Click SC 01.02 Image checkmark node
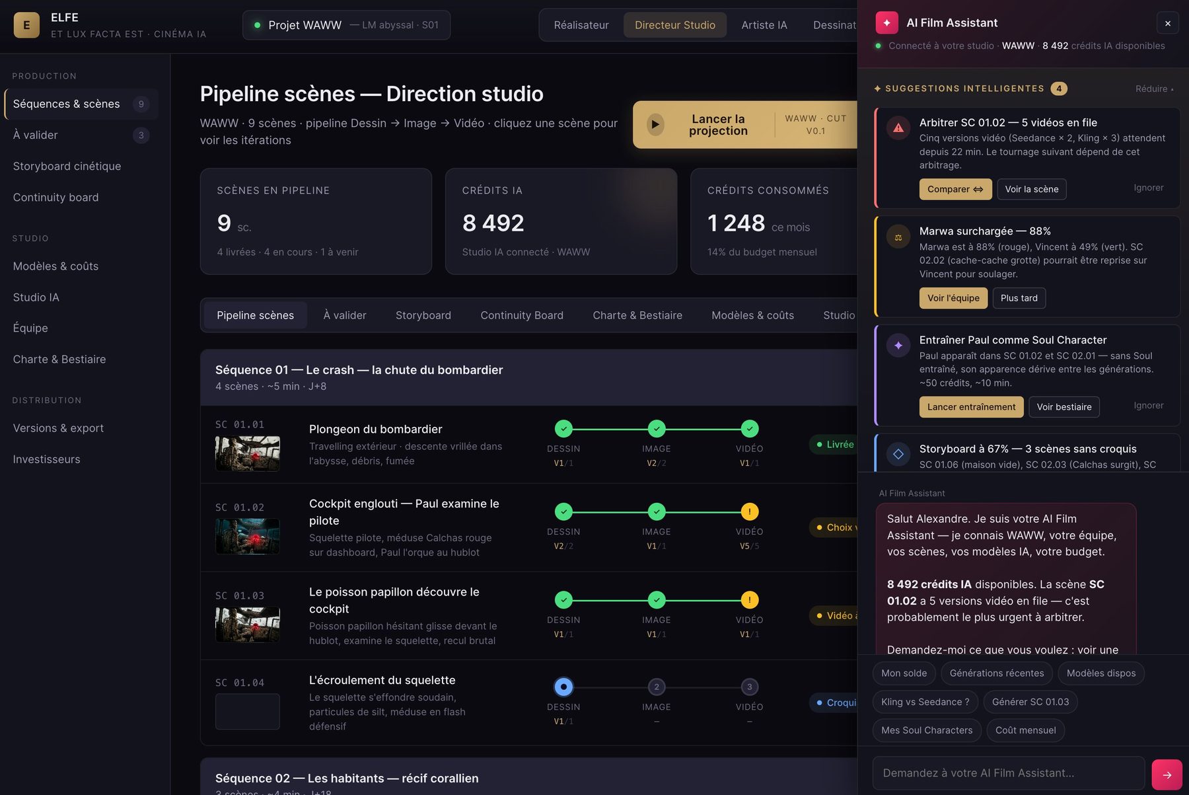This screenshot has height=795, width=1189. pos(657,511)
